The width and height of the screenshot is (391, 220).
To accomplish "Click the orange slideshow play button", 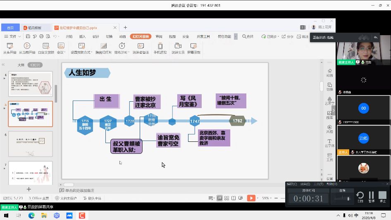I will point(251,198).
